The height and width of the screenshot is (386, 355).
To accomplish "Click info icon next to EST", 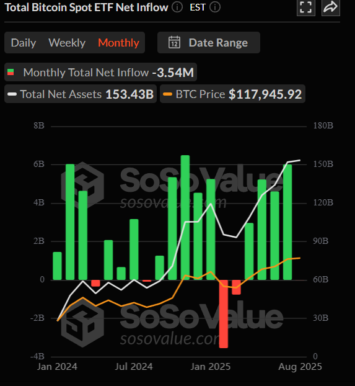I will 215,7.
